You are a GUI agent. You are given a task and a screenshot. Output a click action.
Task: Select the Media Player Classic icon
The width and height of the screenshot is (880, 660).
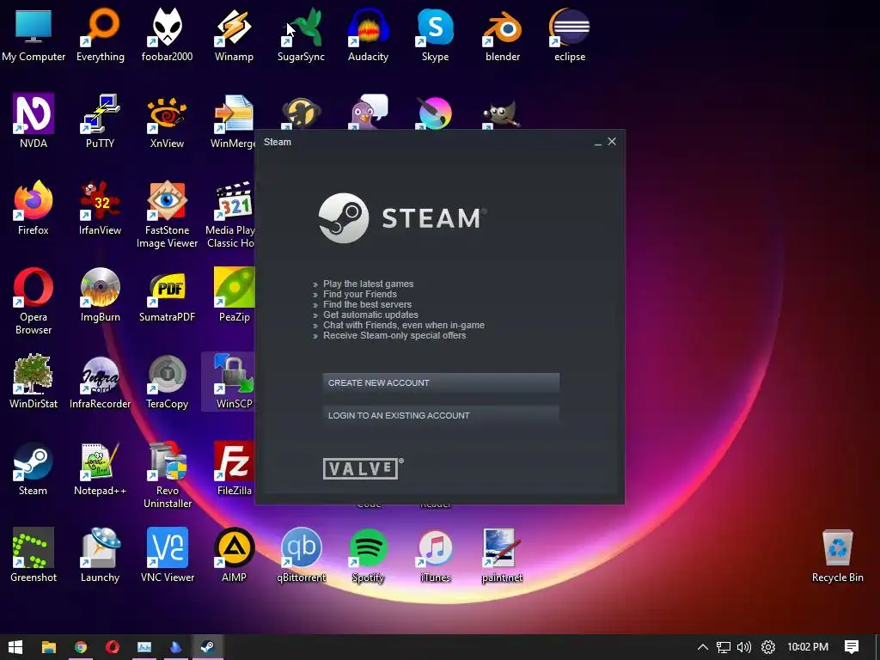tap(230, 214)
